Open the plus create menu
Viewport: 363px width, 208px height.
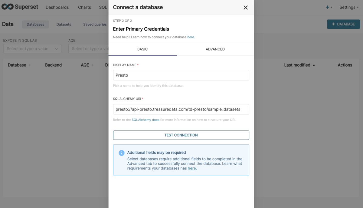(329, 7)
